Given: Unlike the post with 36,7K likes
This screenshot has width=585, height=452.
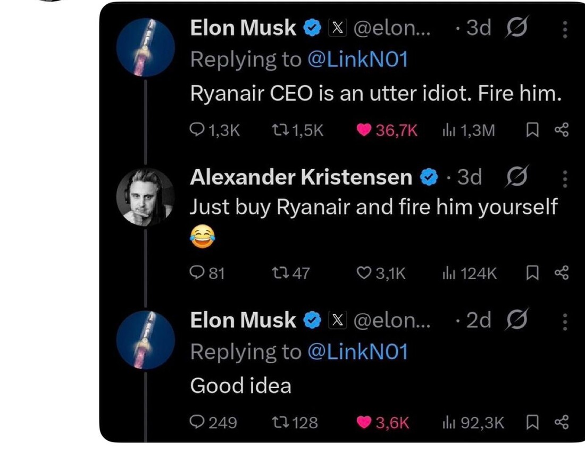Looking at the screenshot, I should (364, 130).
